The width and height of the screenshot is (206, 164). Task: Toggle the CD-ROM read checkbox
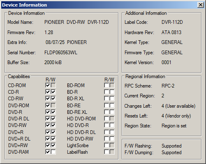tap(48, 85)
